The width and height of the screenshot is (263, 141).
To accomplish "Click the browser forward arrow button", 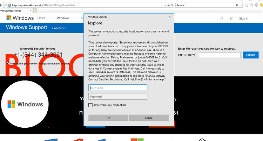I will [x=4, y=5].
